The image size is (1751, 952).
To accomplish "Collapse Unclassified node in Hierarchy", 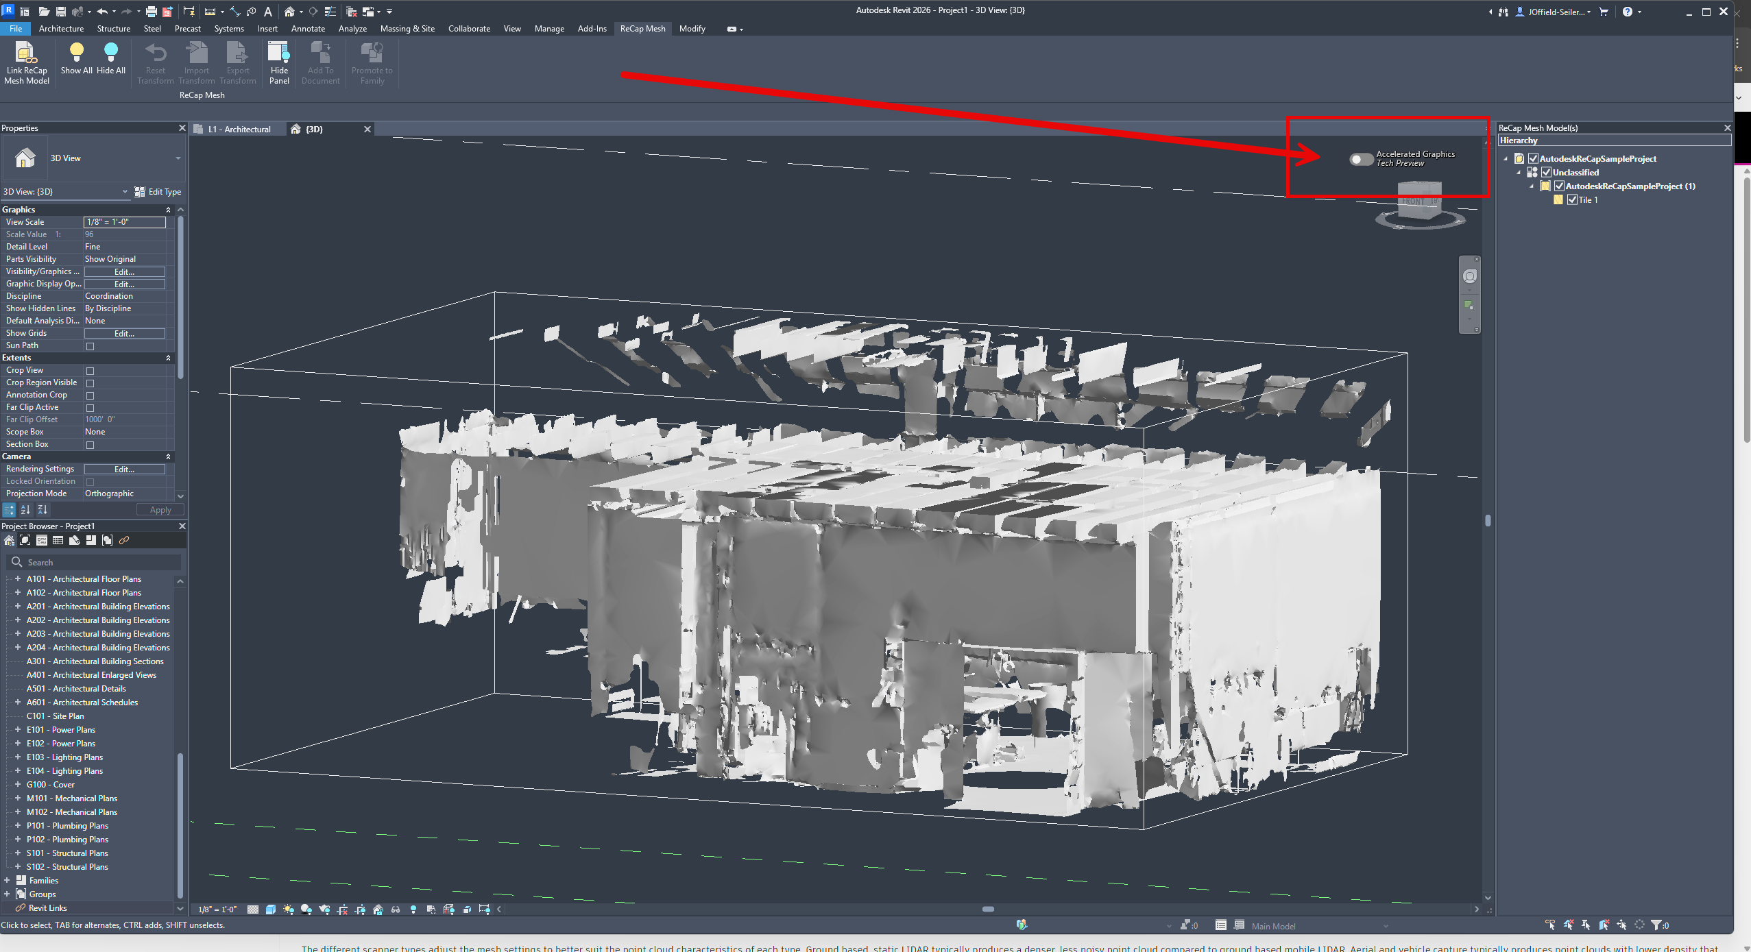I will [1519, 173].
